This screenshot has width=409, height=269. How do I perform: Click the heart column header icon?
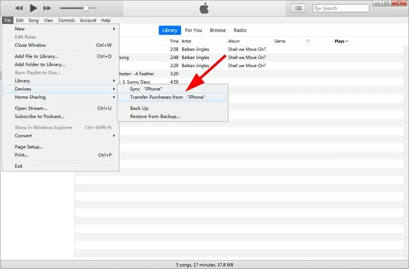coord(307,41)
